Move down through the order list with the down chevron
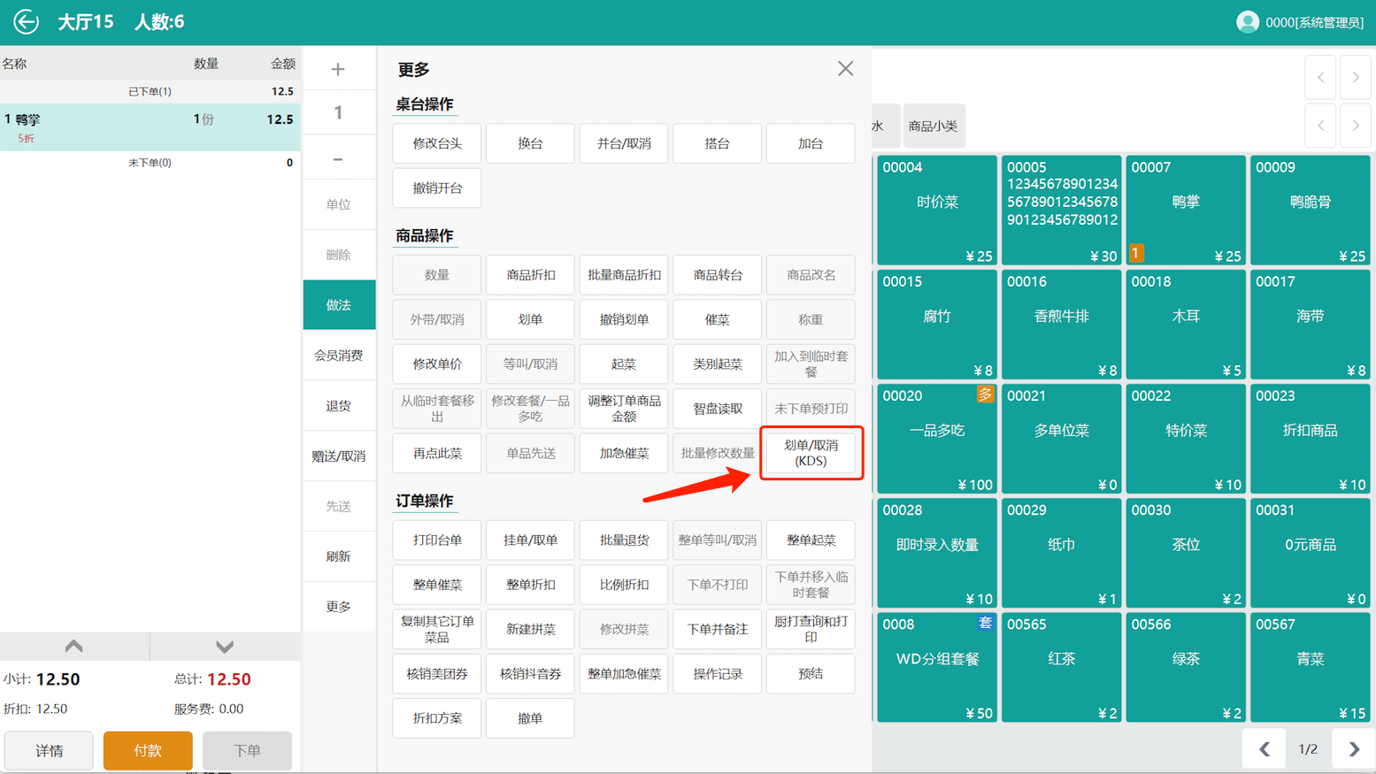The width and height of the screenshot is (1376, 774). 225,646
